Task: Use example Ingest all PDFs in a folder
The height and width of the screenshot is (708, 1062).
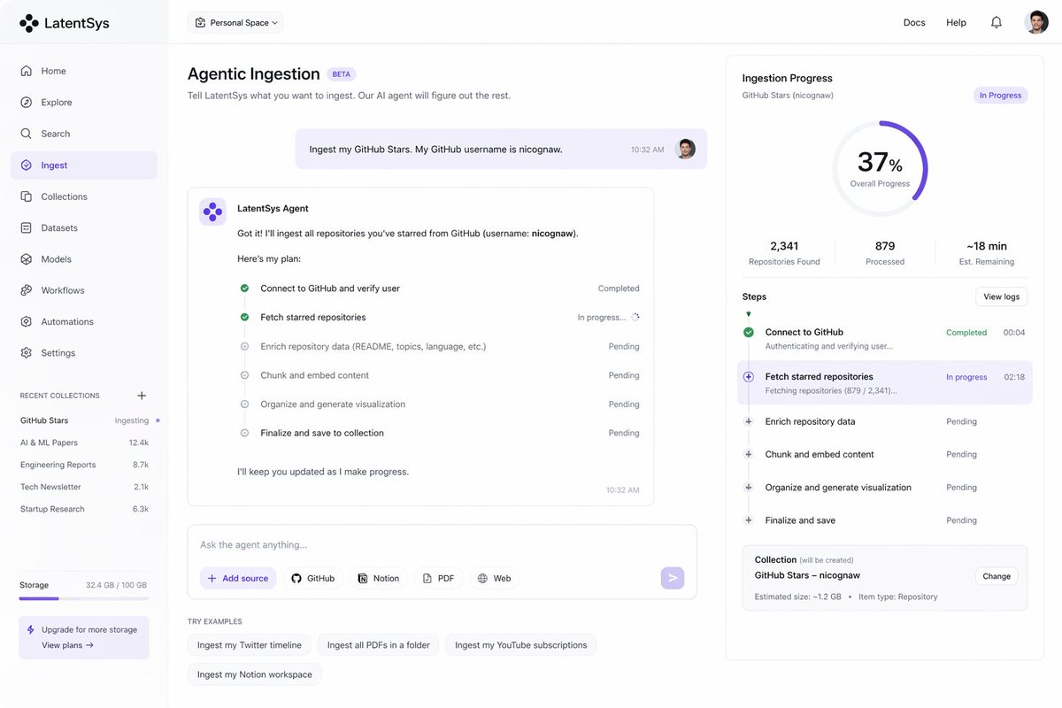Action: tap(379, 645)
